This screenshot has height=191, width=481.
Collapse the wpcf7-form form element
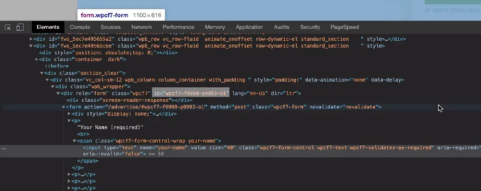click(x=63, y=107)
